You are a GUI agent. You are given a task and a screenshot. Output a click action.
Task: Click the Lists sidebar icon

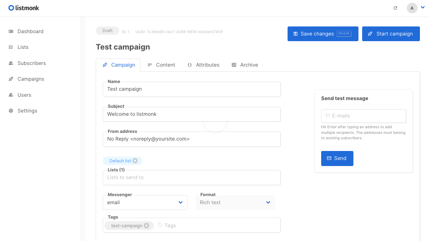11,47
